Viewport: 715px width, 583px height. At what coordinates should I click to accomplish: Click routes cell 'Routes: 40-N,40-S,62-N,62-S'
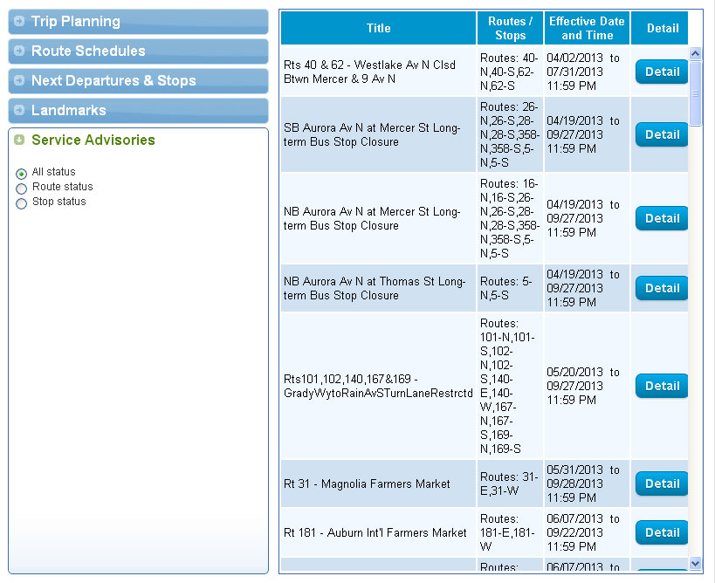click(x=510, y=72)
